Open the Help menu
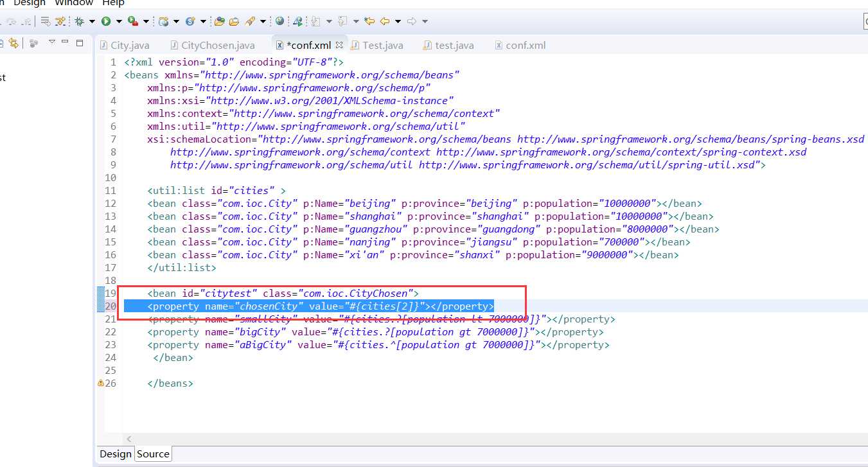The width and height of the screenshot is (868, 467). [114, 3]
